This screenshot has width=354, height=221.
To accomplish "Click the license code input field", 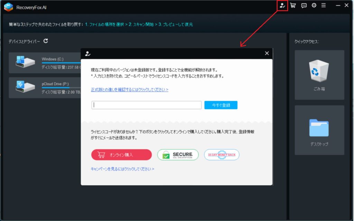I will 147,105.
